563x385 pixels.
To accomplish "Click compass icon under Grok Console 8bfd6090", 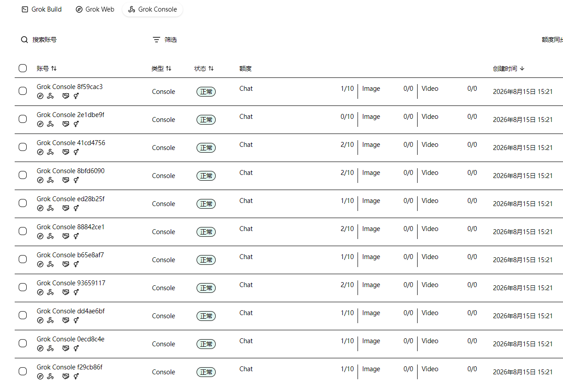I will pos(40,180).
